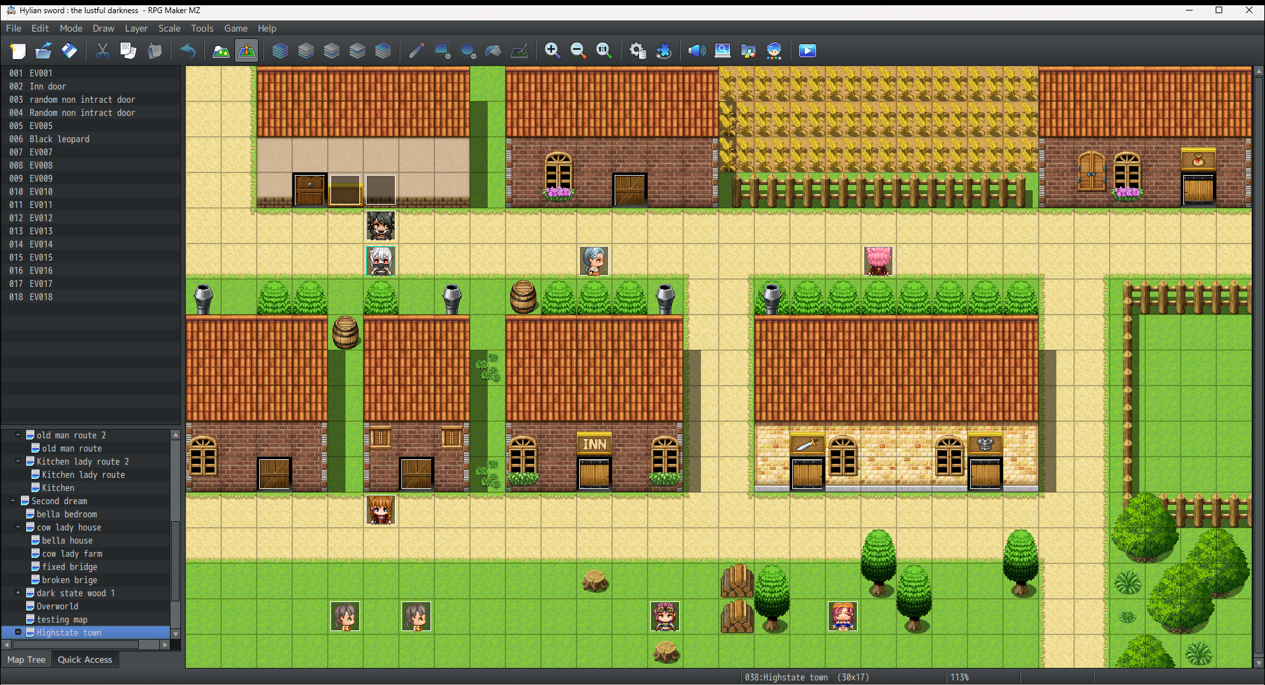Launch a playtest of the game
This screenshot has width=1265, height=685.
[807, 51]
